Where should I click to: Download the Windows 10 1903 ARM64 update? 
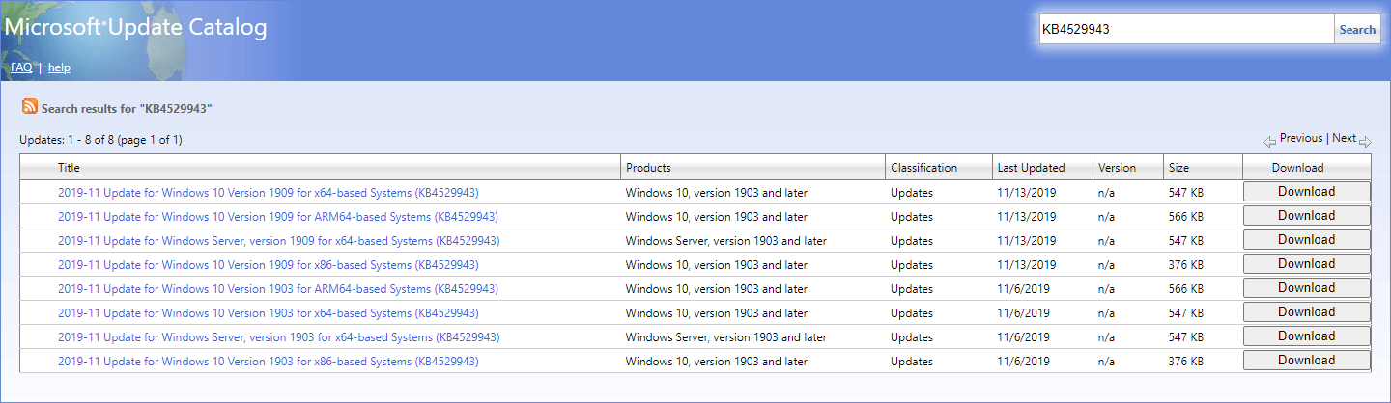[1306, 288]
